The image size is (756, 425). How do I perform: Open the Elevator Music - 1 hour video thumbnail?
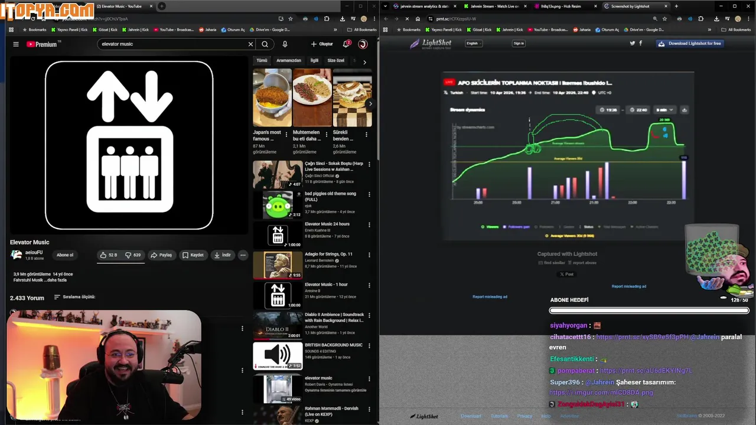pyautogui.click(x=278, y=295)
